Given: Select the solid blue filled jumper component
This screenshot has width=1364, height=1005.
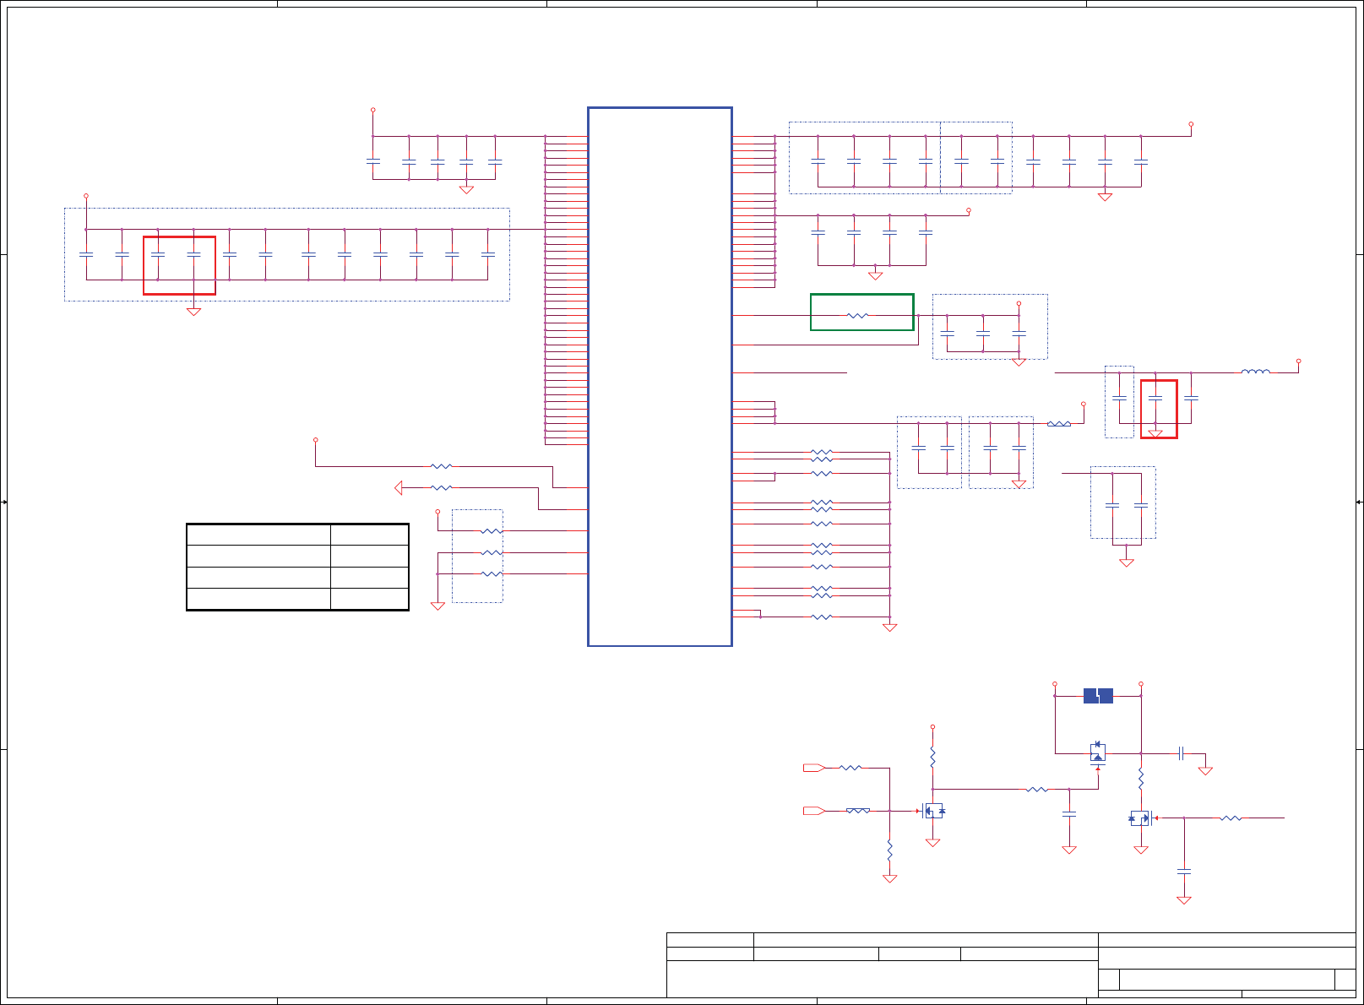Looking at the screenshot, I should click(1098, 696).
